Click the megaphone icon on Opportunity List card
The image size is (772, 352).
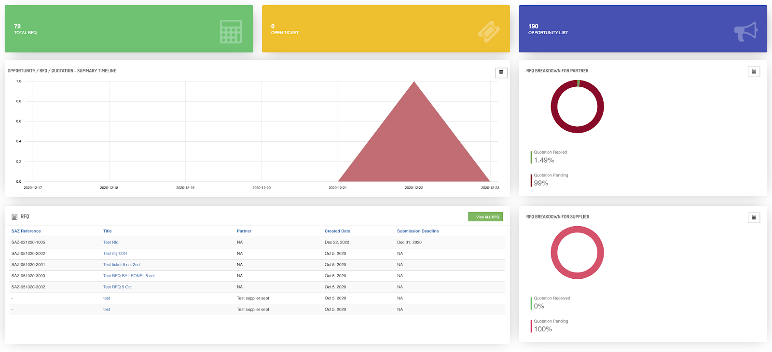(745, 31)
